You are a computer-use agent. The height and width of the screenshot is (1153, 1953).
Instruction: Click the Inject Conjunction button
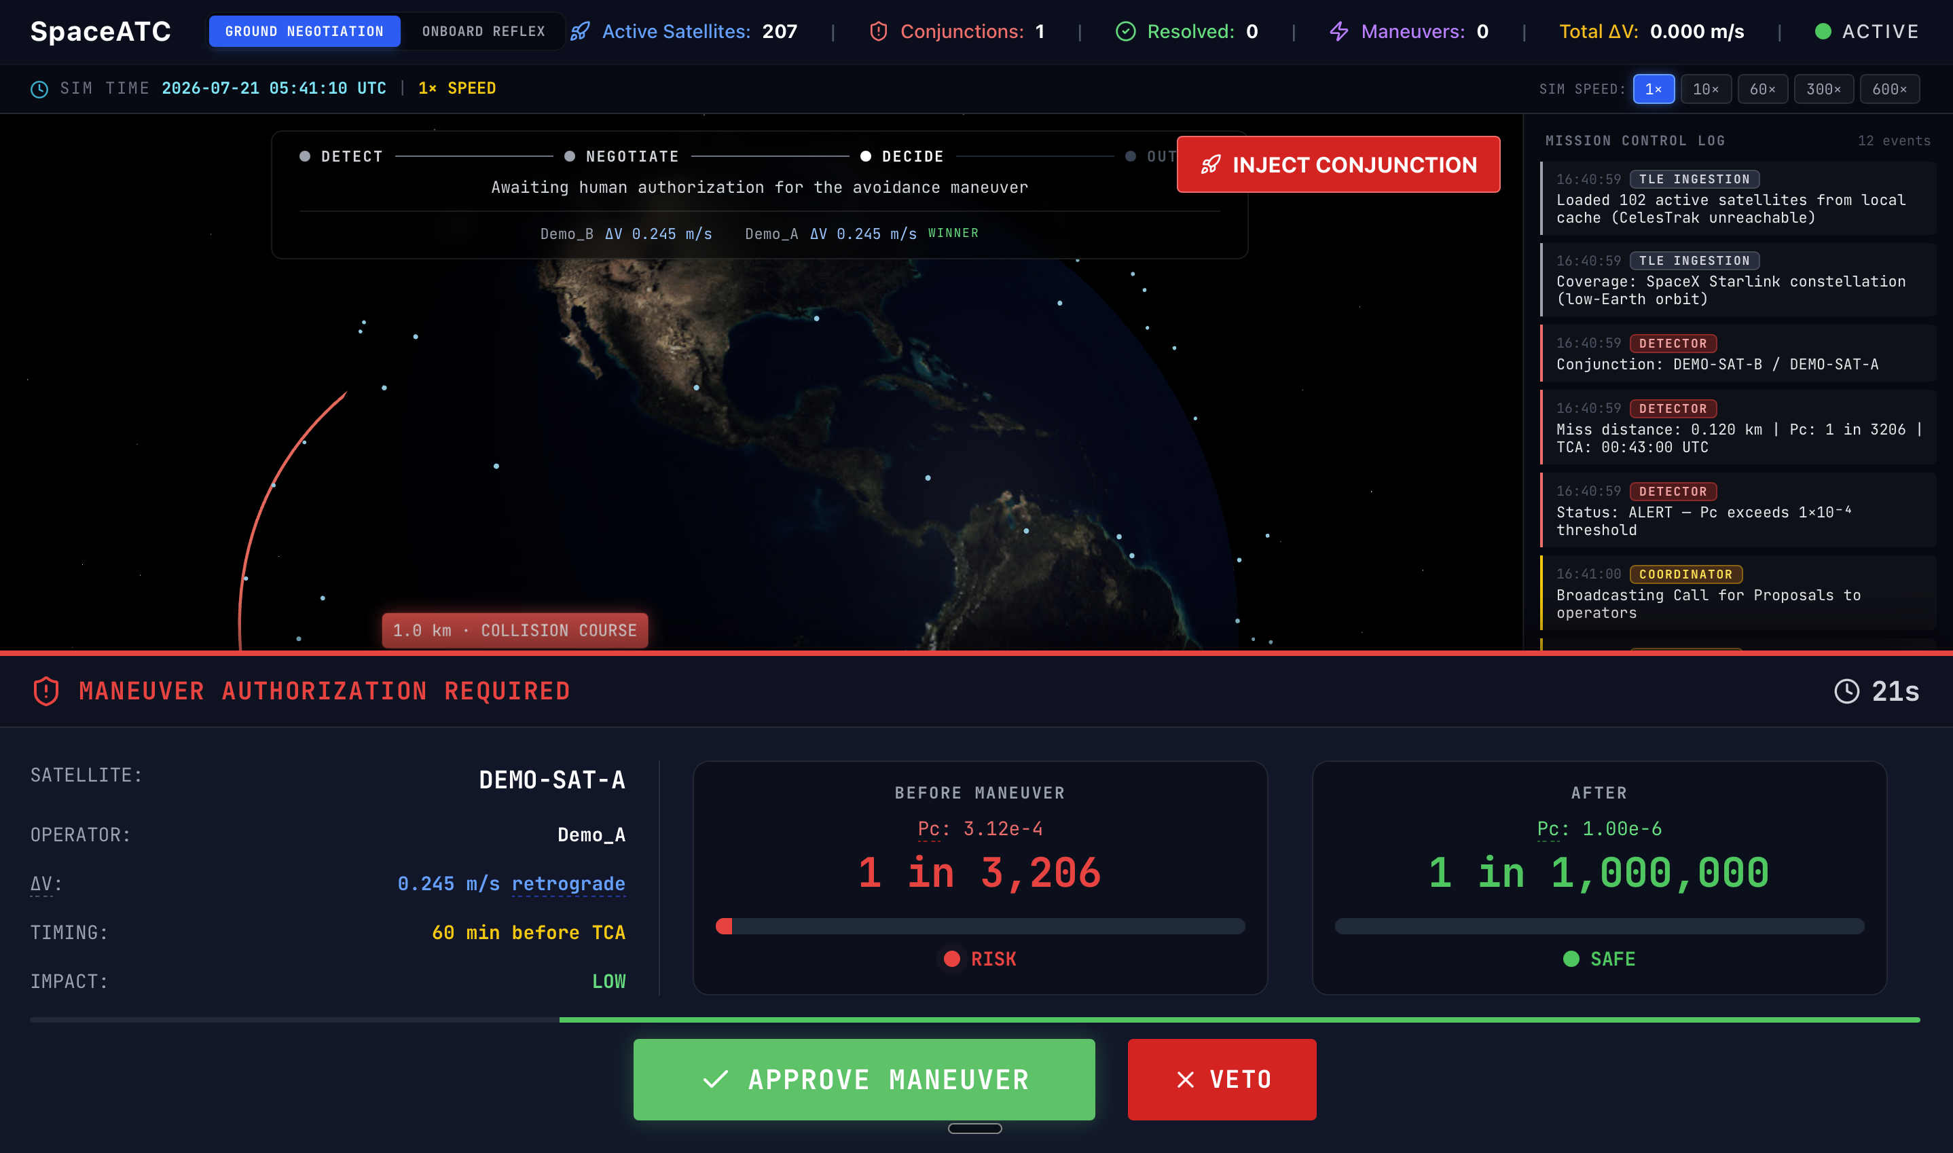click(x=1338, y=164)
